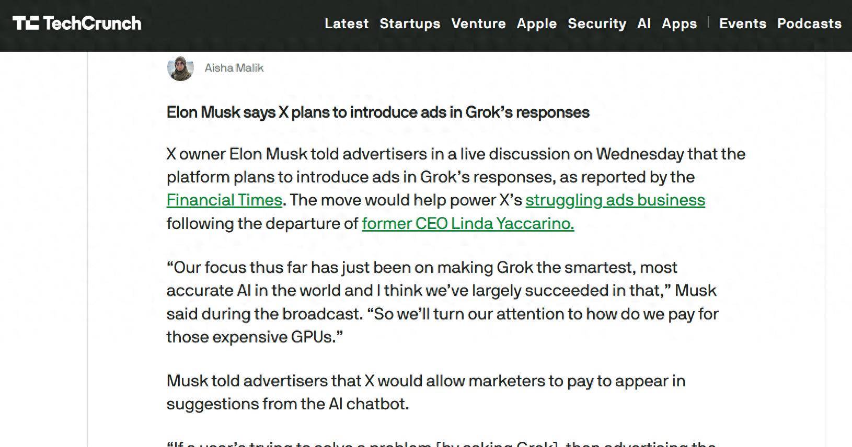Open author Aisha Malik's name link

234,68
